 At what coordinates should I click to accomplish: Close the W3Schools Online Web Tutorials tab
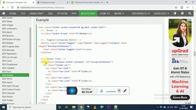click(102, 2)
